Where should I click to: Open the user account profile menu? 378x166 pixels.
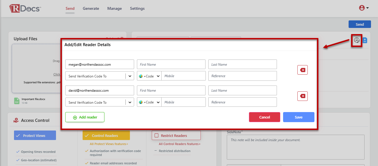(363, 8)
